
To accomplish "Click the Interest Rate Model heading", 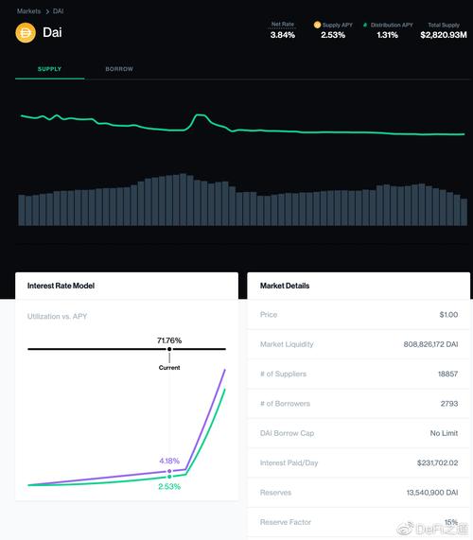I will coord(61,286).
